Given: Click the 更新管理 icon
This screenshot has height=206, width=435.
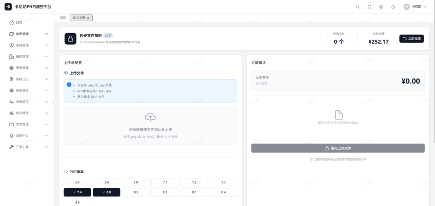Looking at the screenshot, I should 11,68.
